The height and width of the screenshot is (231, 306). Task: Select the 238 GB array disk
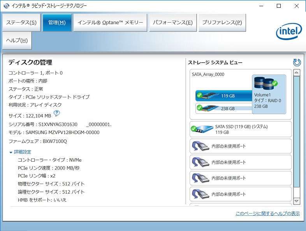[x=223, y=108]
